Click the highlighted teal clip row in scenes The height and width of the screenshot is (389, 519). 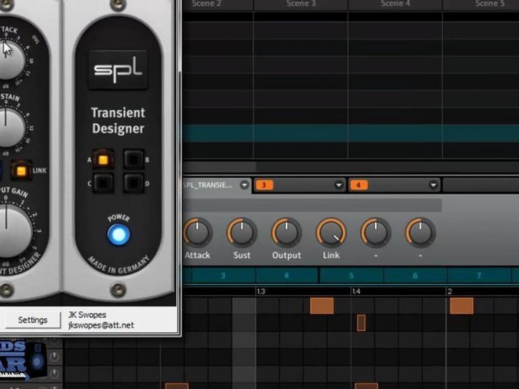coord(351,133)
